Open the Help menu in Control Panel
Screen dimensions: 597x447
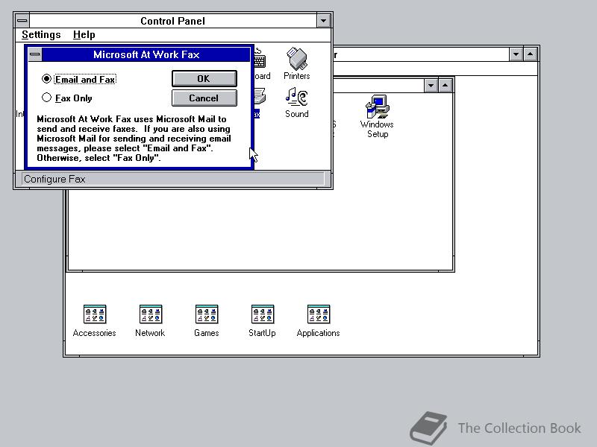pyautogui.click(x=84, y=34)
